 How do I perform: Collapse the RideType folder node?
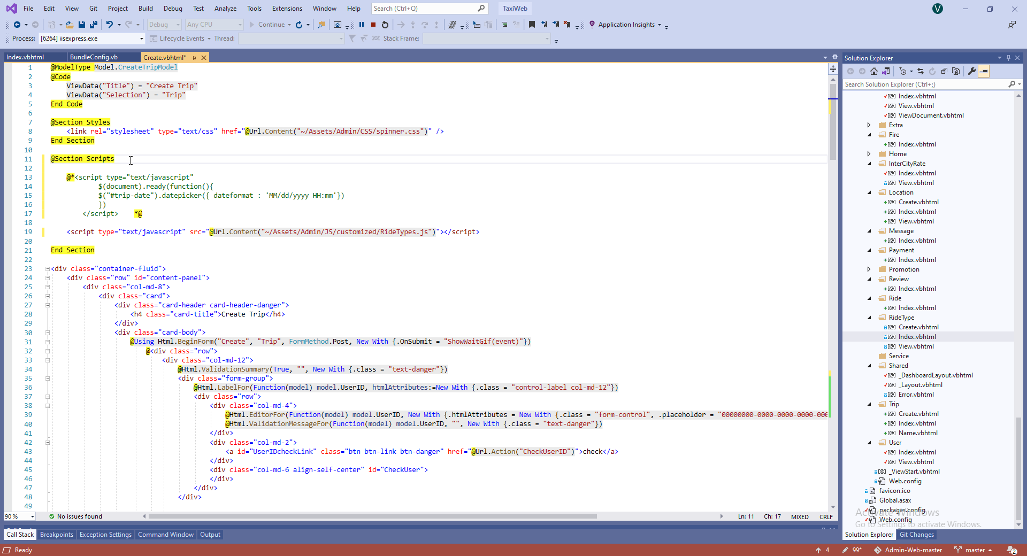(869, 318)
